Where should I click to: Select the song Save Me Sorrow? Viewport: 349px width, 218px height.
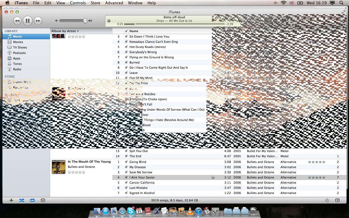(x=141, y=172)
